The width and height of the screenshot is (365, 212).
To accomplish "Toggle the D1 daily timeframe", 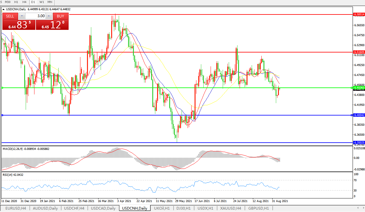I will tap(33, 2).
